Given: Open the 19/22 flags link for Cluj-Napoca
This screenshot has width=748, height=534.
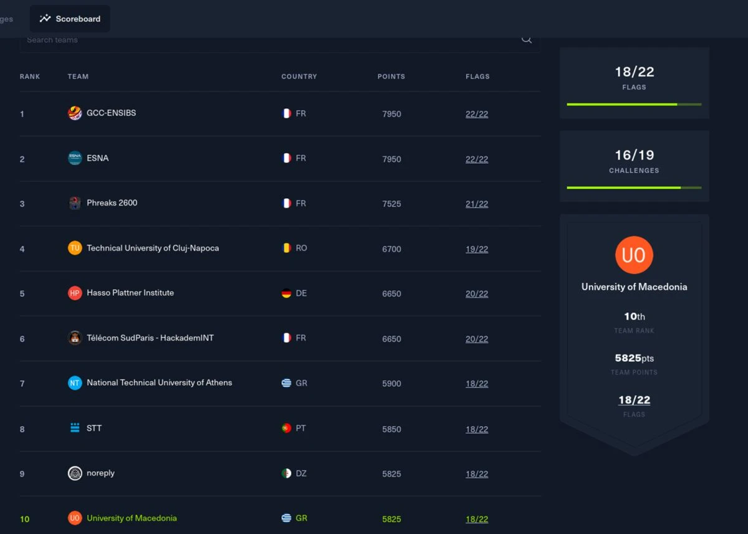Looking at the screenshot, I should pos(477,249).
